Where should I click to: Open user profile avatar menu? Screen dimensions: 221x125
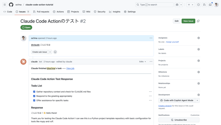pos(216,5)
